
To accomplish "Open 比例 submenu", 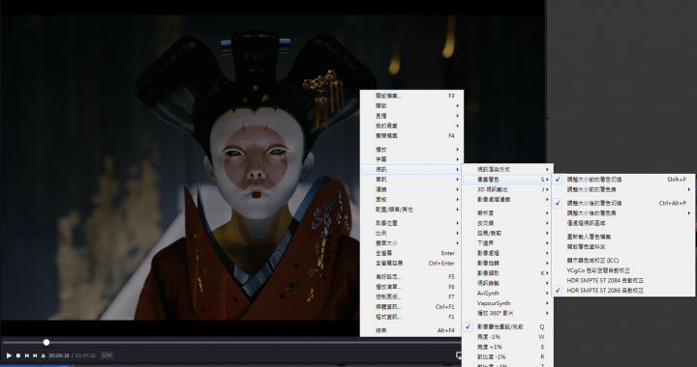I will pos(411,233).
